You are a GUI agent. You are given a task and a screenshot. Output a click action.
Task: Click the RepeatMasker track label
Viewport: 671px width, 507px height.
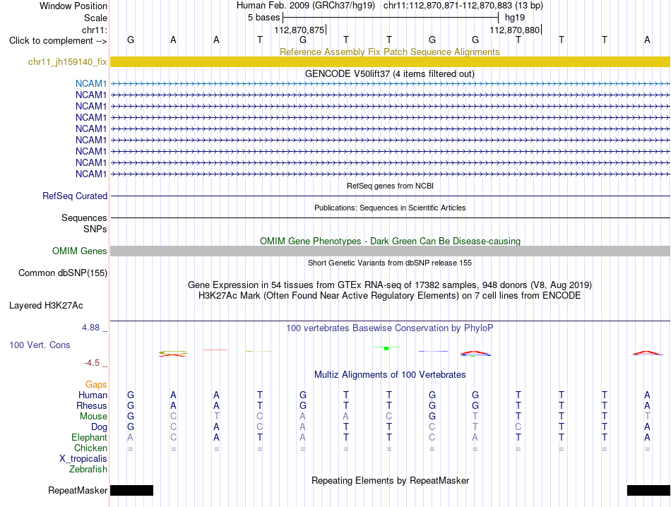tap(78, 490)
